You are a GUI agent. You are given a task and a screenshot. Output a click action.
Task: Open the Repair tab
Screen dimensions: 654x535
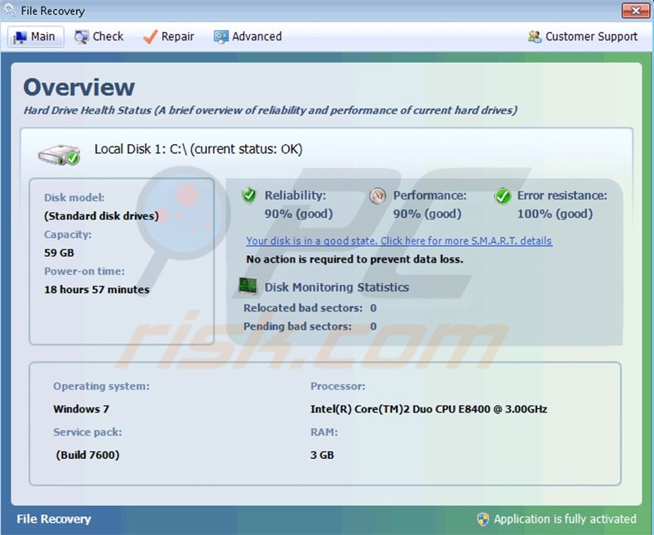168,36
